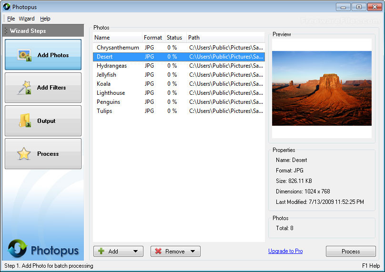This screenshot has height=272, width=385.
Task: Go to the Add Photos wizard step
Action: (x=43, y=55)
